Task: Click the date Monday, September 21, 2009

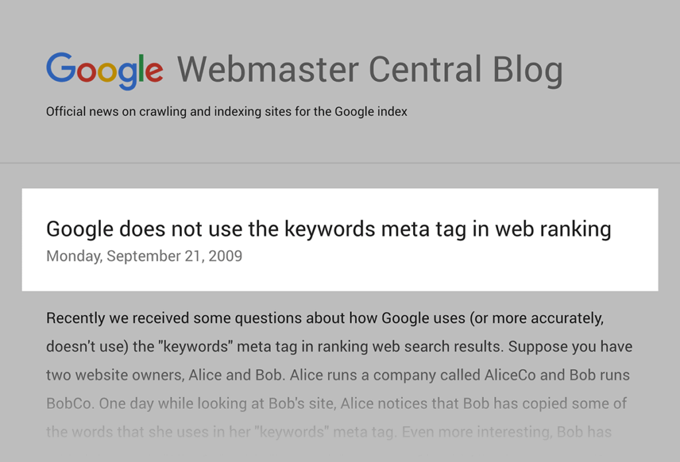Action: click(144, 256)
